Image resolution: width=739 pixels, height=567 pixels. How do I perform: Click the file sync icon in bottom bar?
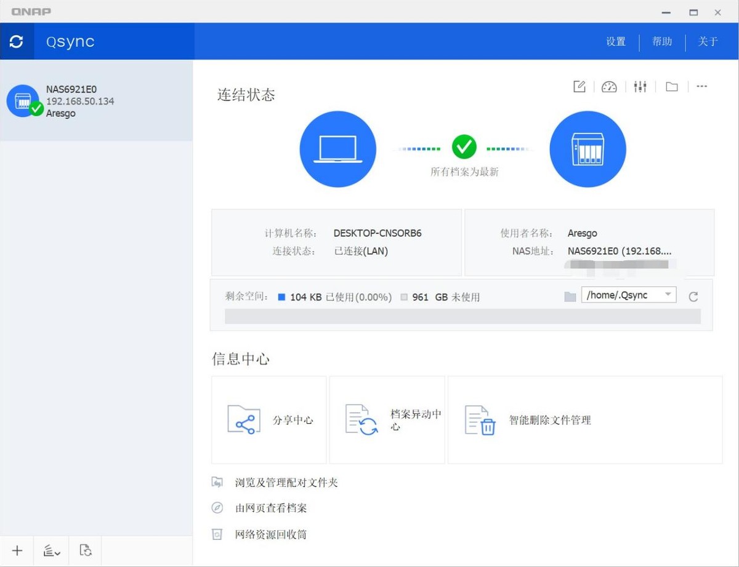pyautogui.click(x=86, y=550)
